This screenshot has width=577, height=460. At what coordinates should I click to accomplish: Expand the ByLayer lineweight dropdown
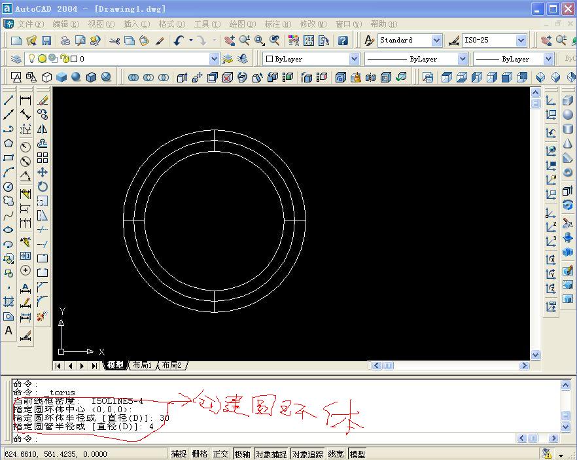pyautogui.click(x=549, y=59)
